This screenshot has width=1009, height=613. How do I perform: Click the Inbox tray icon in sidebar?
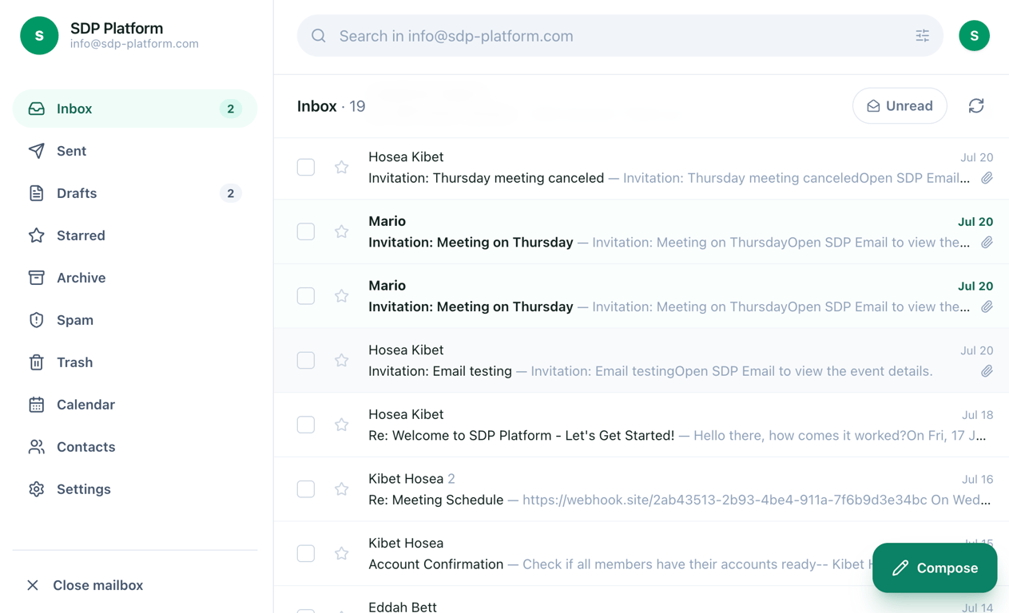pyautogui.click(x=37, y=109)
